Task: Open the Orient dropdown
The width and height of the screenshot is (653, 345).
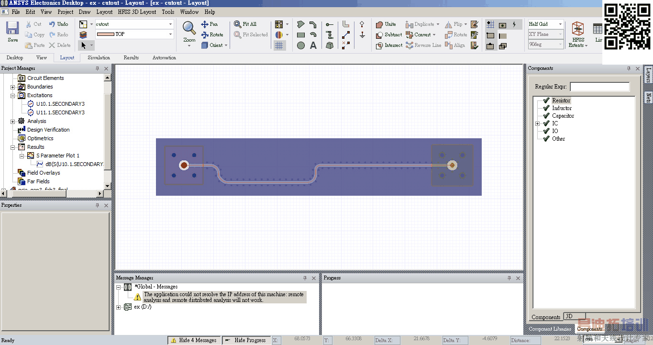Action: (226, 45)
